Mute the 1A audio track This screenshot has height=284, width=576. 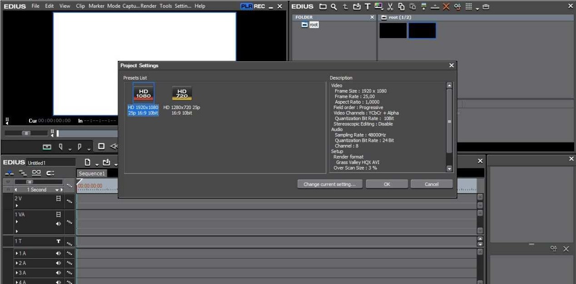click(58, 254)
